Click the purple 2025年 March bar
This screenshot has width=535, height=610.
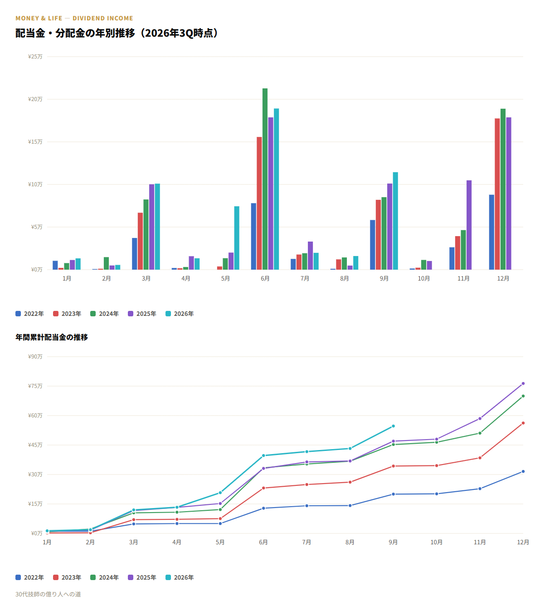pyautogui.click(x=151, y=227)
